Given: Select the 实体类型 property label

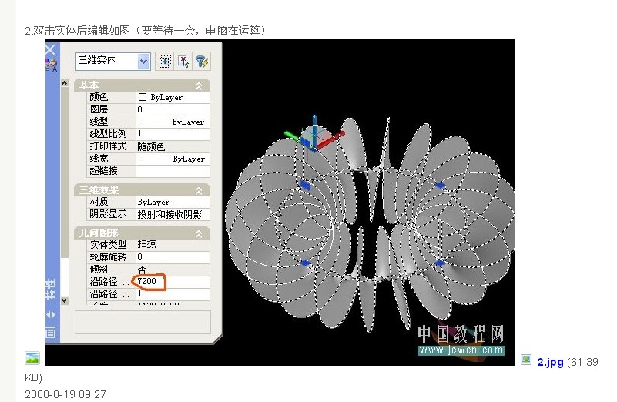Looking at the screenshot, I should tap(108, 245).
